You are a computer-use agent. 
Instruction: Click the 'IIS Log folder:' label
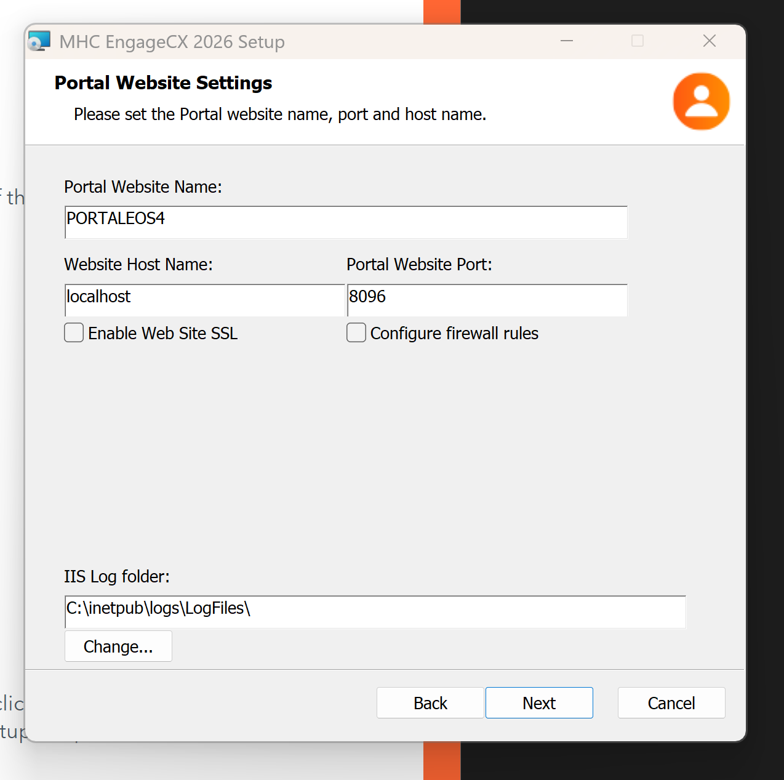117,576
